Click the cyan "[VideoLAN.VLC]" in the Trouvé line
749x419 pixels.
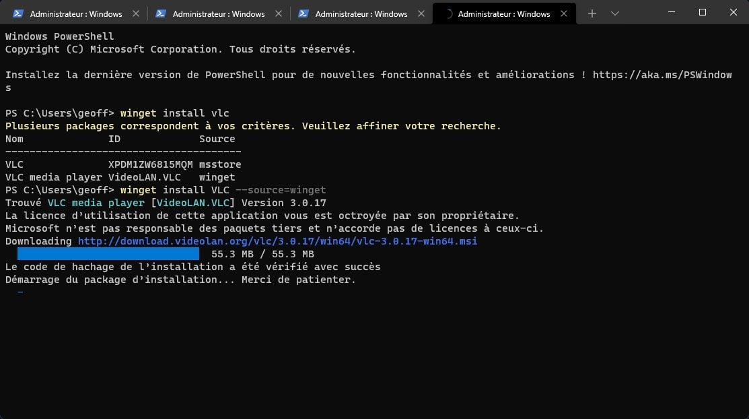coord(193,203)
